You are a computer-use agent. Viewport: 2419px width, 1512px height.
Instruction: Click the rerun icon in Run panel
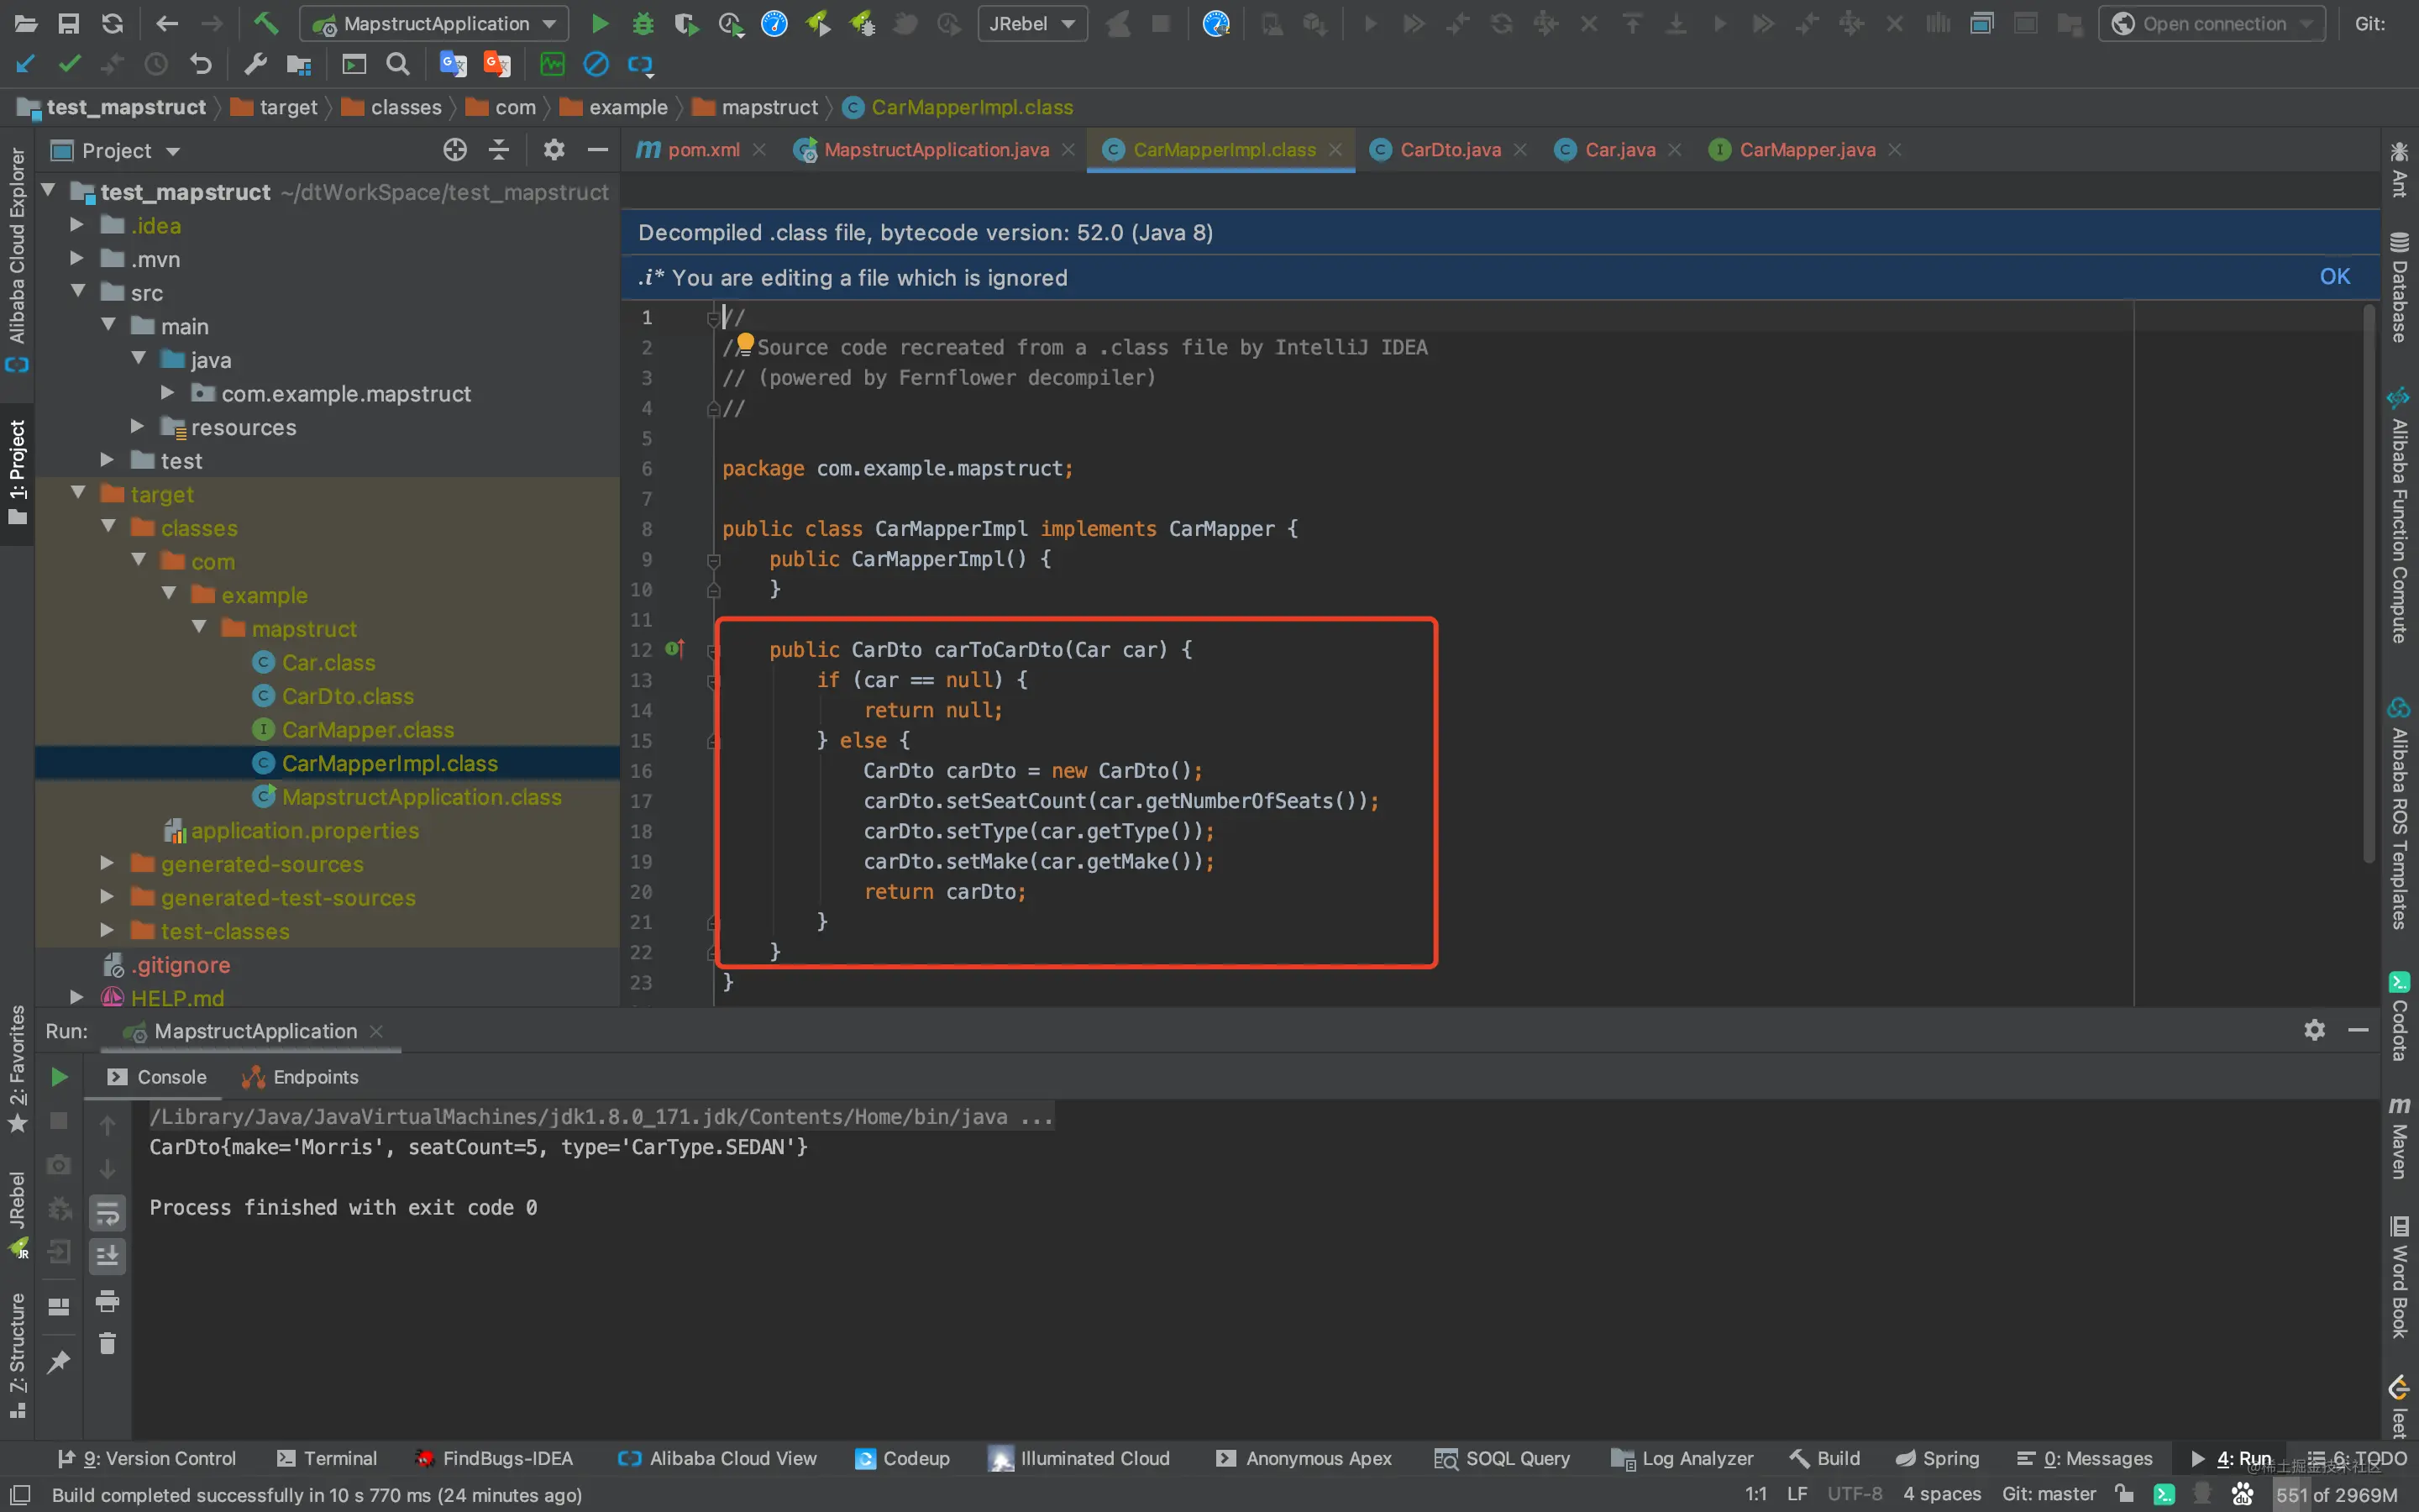59,1077
